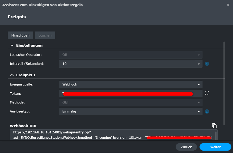Show info tooltip for Auslösertyp
Viewport: 233px width, 153px height.
click(x=207, y=111)
